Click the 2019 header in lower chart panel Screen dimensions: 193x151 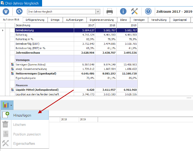click(88, 119)
